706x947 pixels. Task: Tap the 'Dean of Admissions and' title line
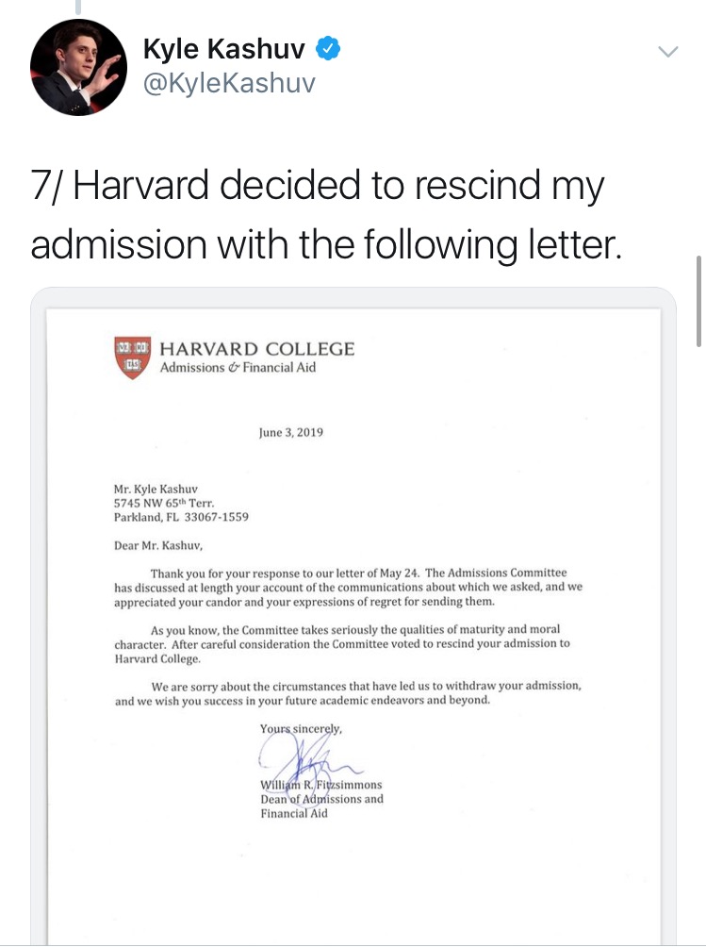point(321,799)
